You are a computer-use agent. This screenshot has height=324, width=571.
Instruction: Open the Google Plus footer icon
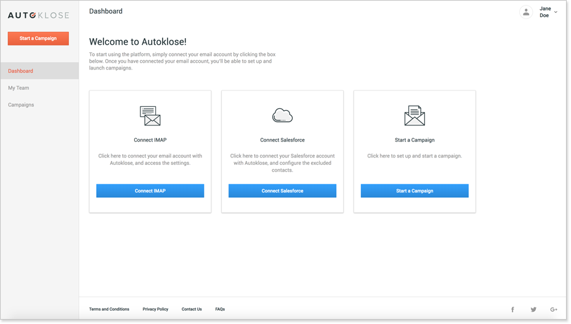(554, 309)
